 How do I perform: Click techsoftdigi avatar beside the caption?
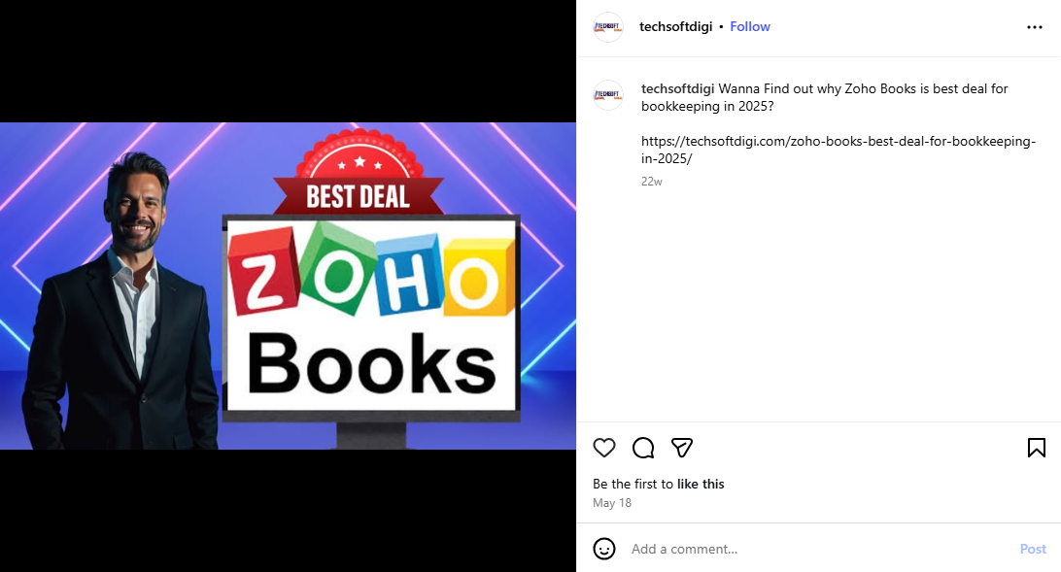coord(607,94)
